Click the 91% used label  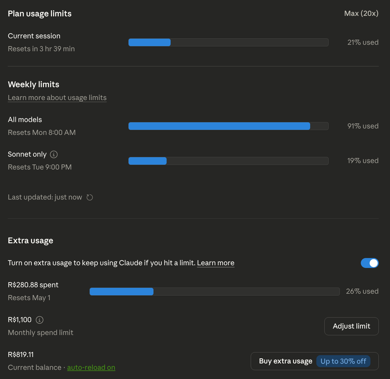coord(363,126)
